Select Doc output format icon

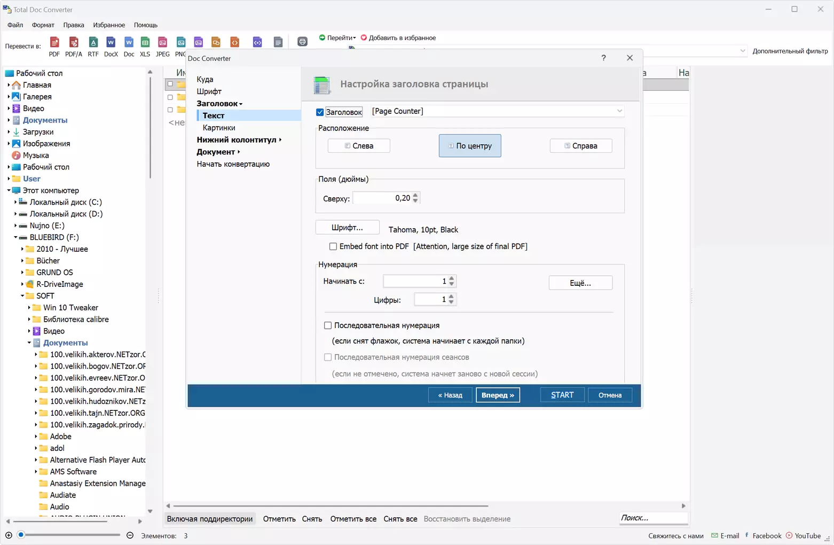(129, 42)
